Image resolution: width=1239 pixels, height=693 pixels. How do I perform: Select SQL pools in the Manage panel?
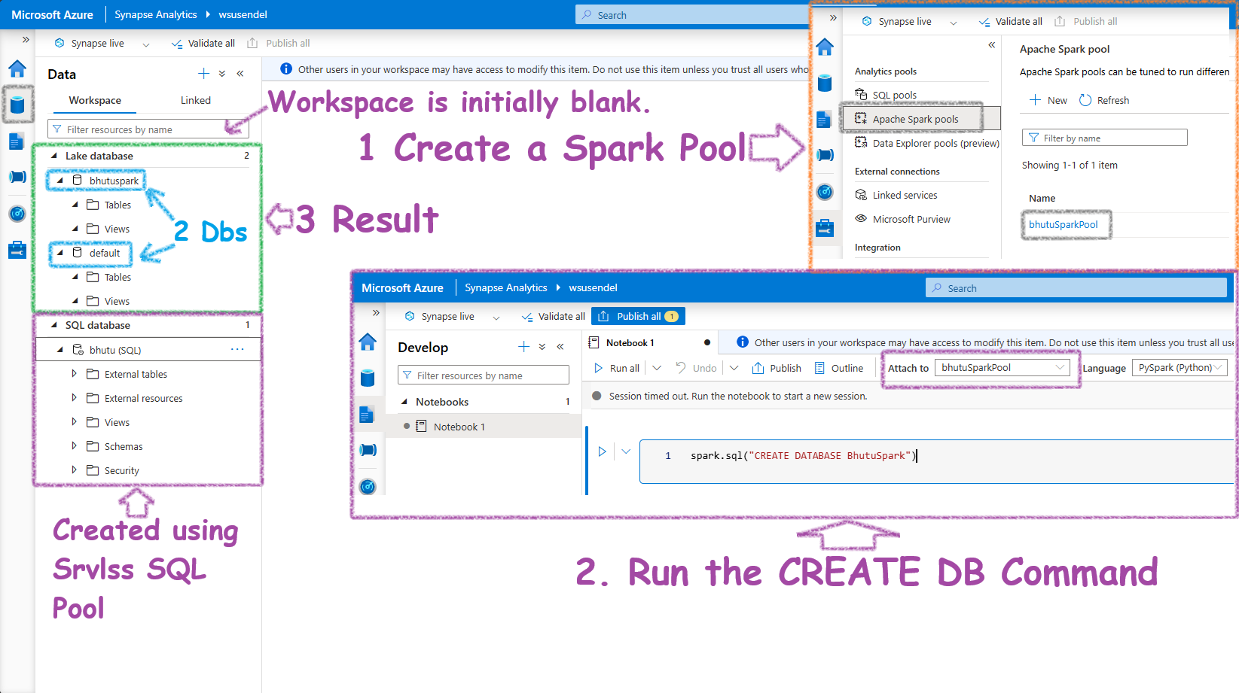pos(895,95)
